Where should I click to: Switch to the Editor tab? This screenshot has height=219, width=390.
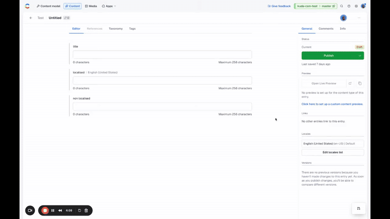pyautogui.click(x=77, y=29)
